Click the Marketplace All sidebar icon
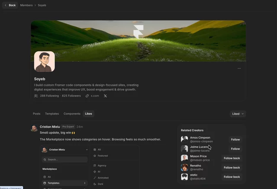The image size is (277, 189). [45, 177]
